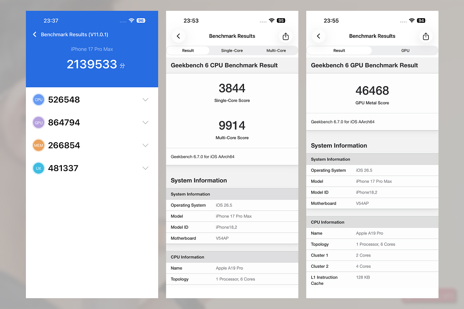Go back on the 23:53 CPU results screen

[178, 36]
